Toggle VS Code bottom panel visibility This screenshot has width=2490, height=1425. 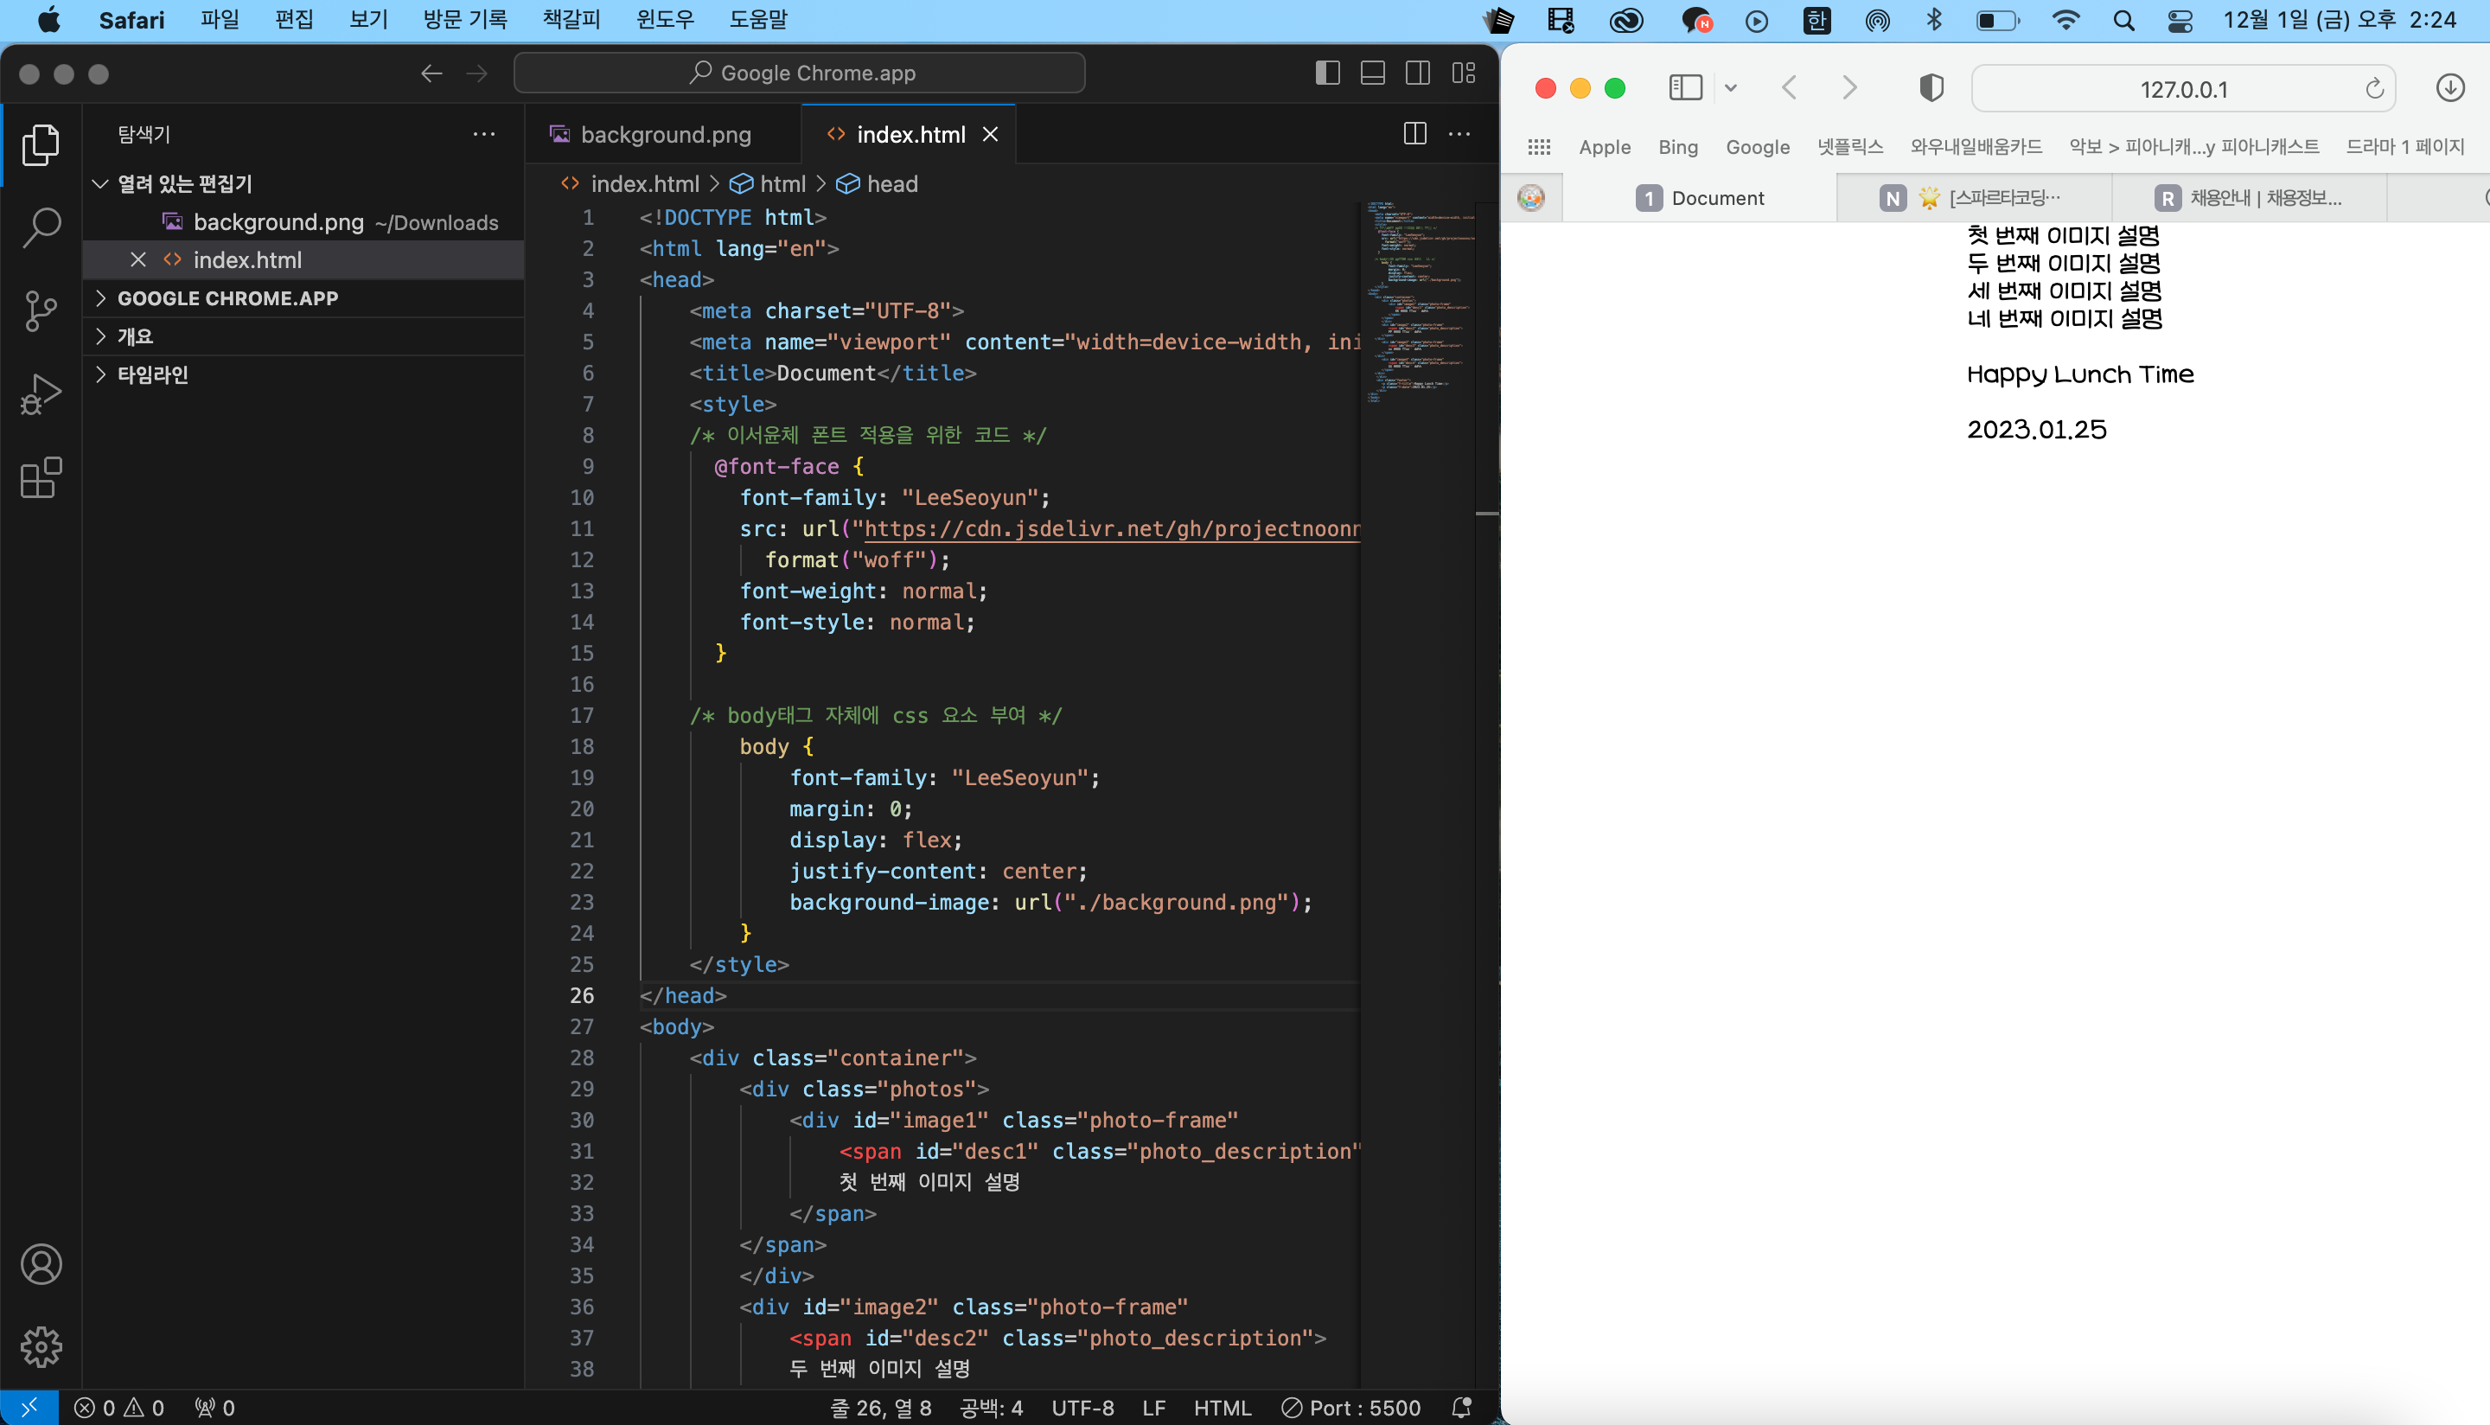click(x=1373, y=73)
